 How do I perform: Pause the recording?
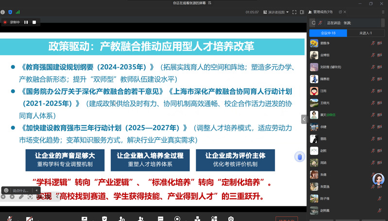coord(26,22)
